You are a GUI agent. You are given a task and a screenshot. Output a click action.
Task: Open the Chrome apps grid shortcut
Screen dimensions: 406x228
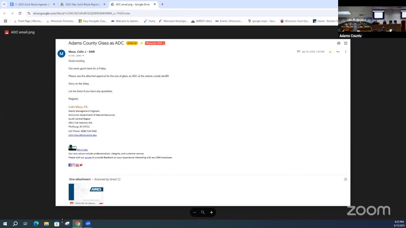click(5, 21)
